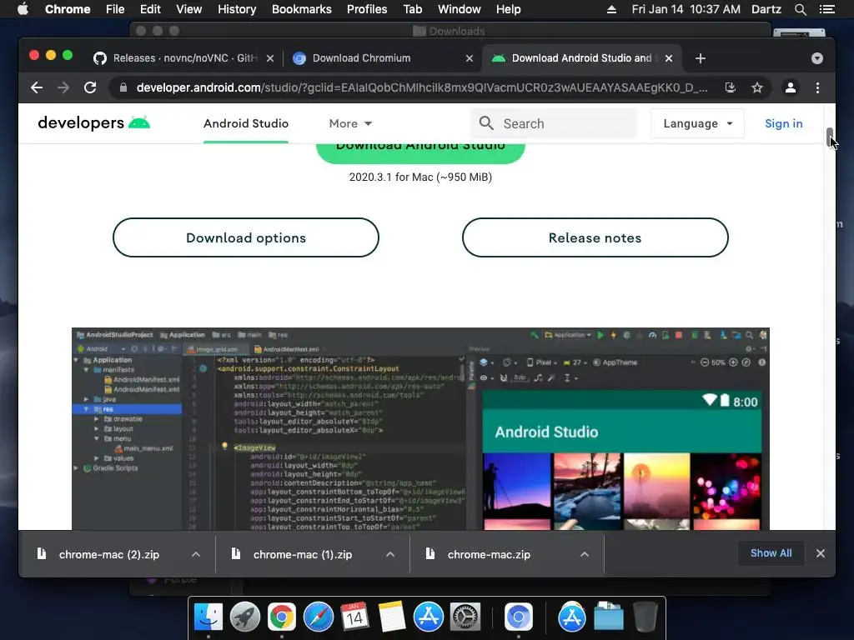The height and width of the screenshot is (640, 854).
Task: Open the Window menu
Action: [460, 9]
